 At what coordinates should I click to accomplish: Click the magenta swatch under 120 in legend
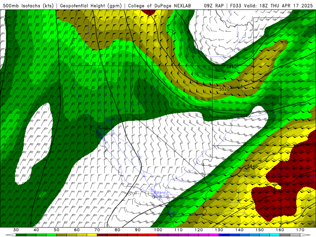[x=204, y=235]
